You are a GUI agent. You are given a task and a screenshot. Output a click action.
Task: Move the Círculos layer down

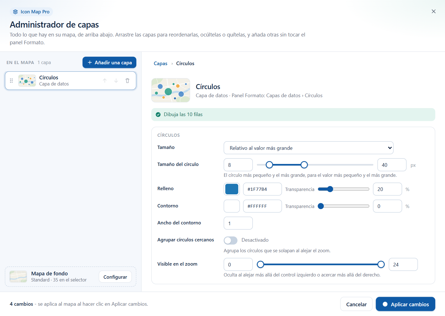[x=116, y=81]
